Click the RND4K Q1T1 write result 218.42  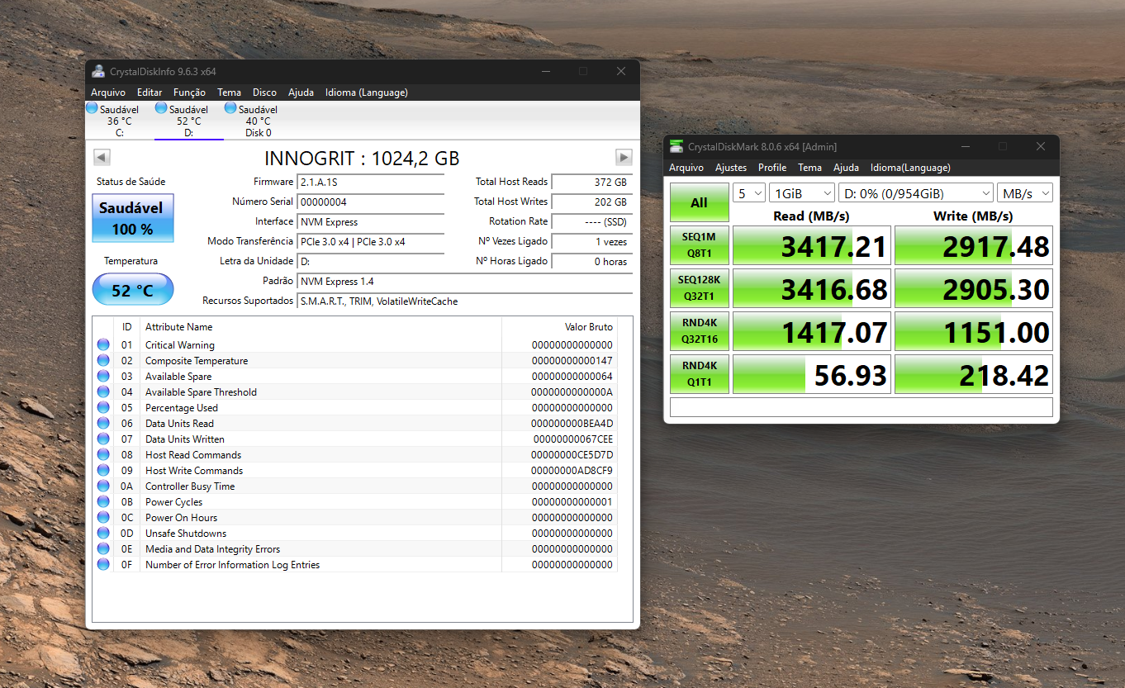(974, 374)
